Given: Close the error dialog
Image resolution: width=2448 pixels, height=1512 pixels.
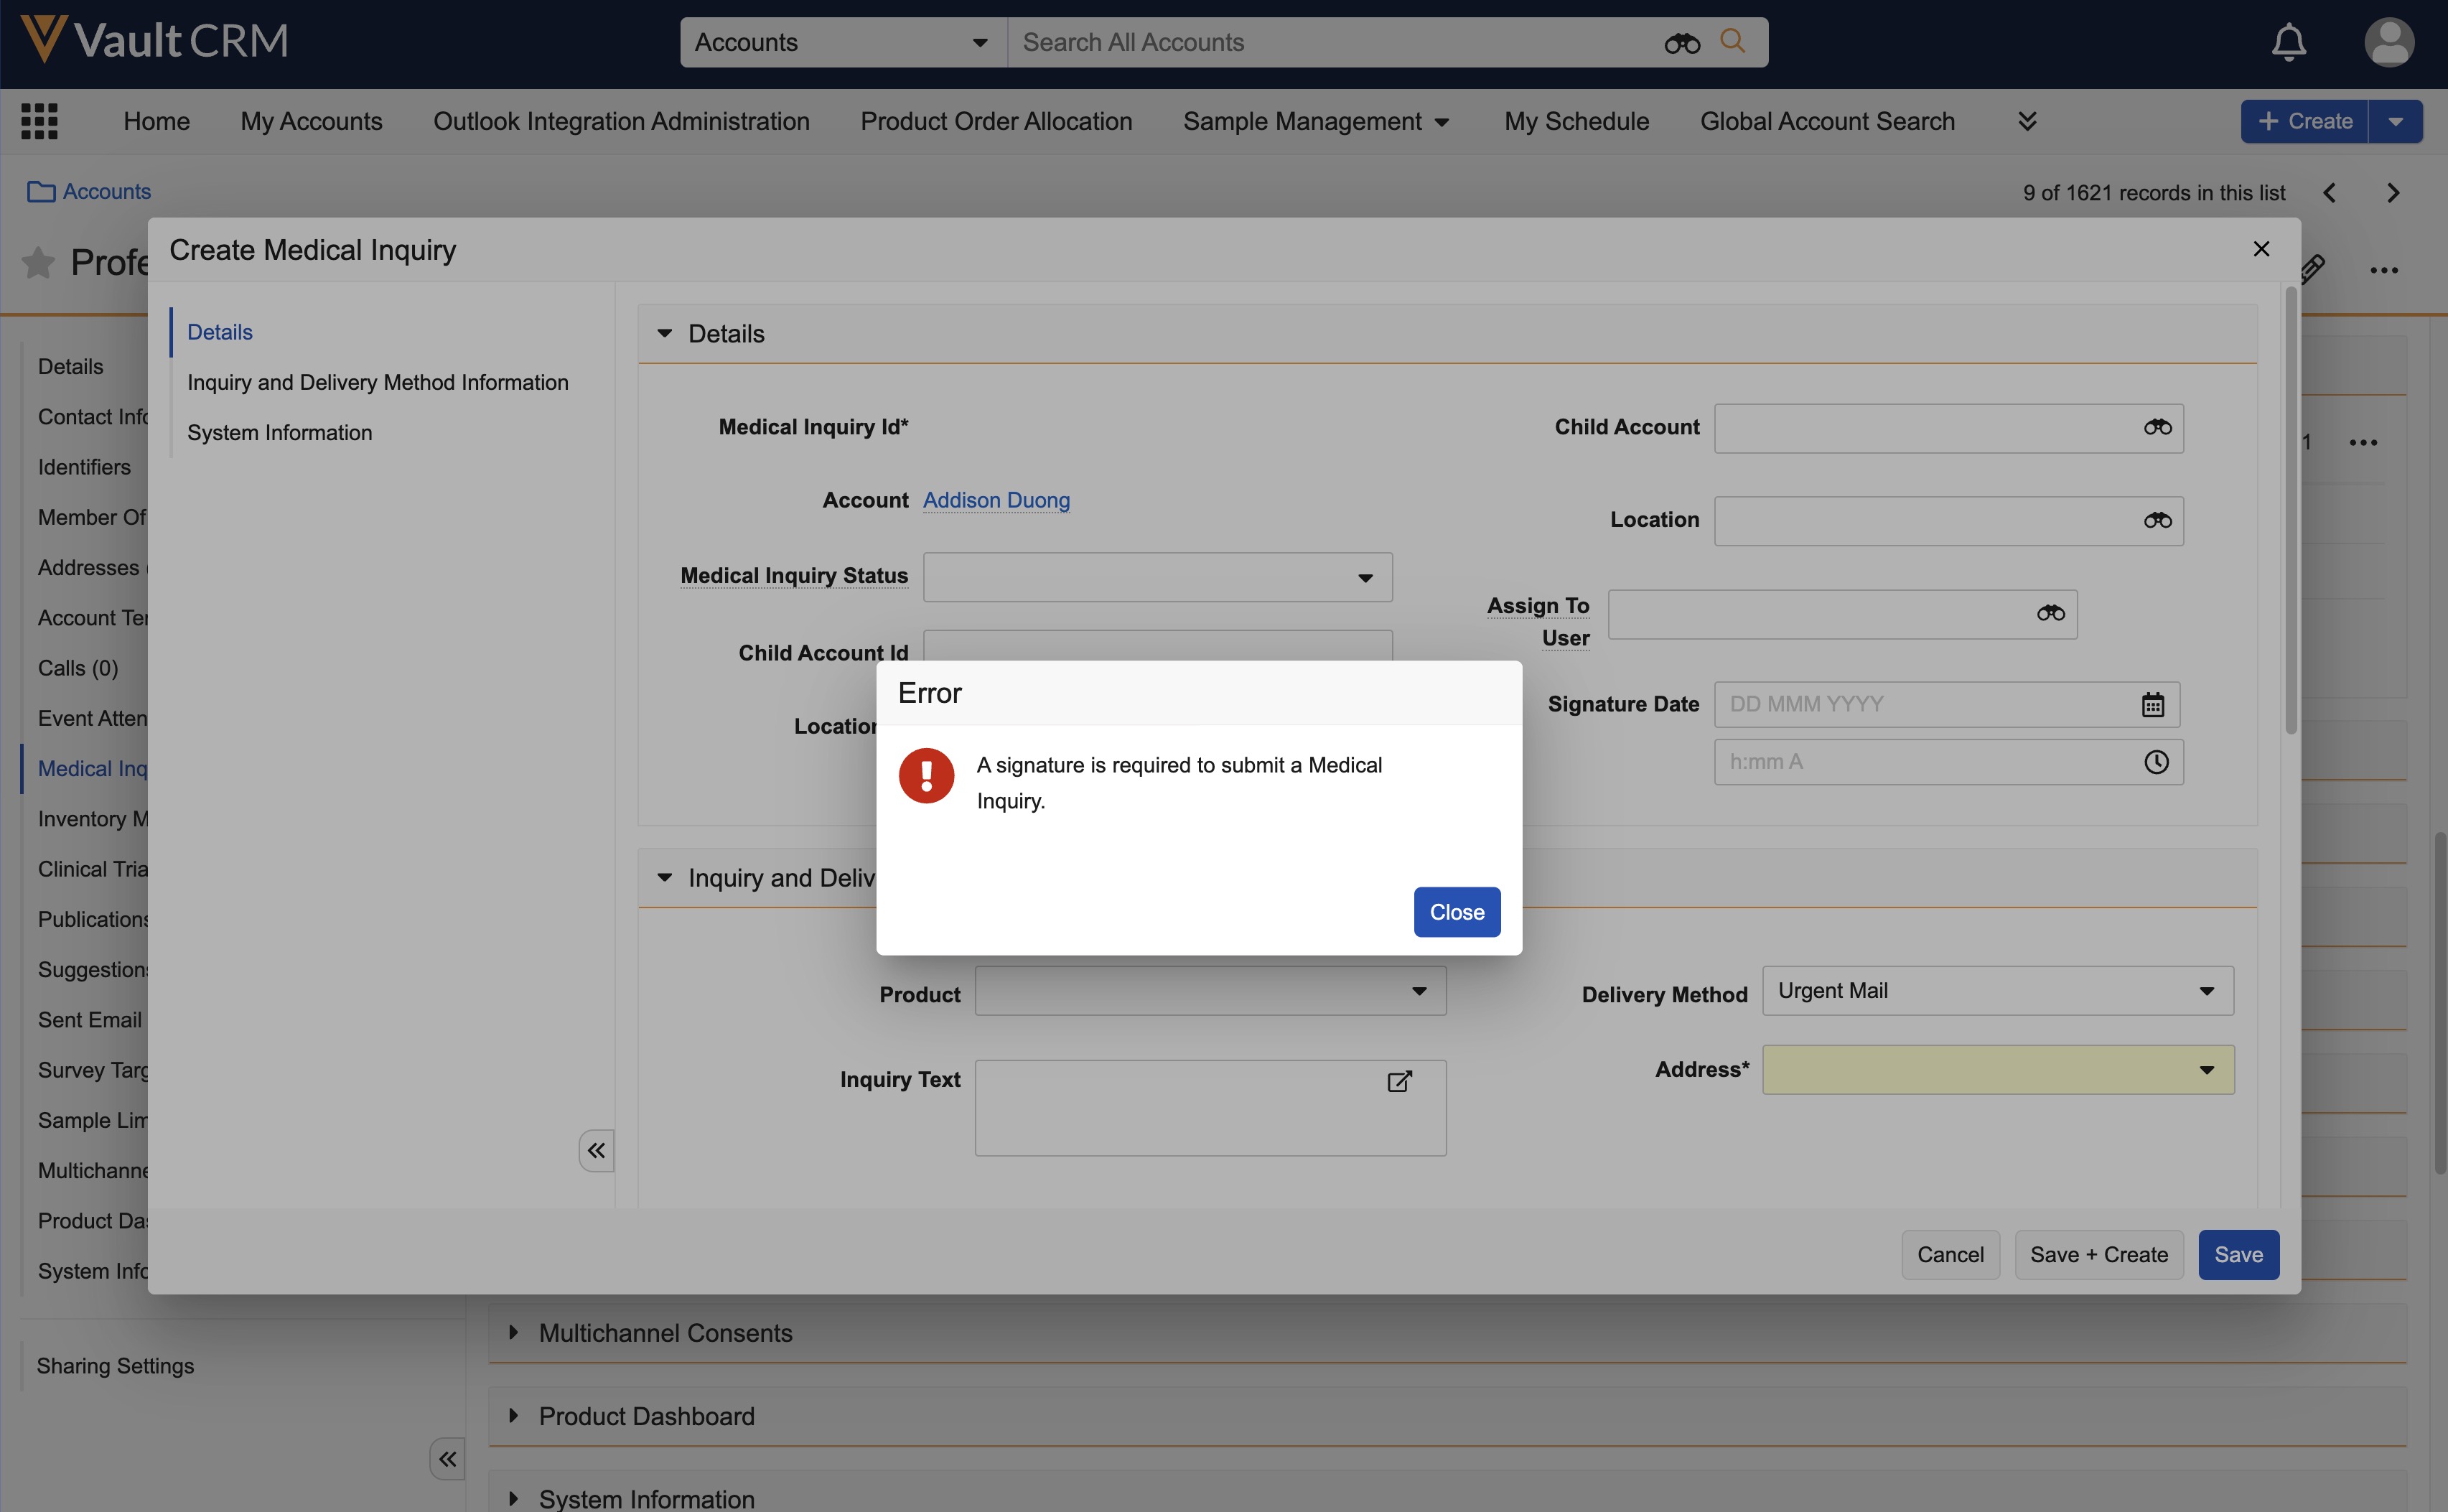Looking at the screenshot, I should click(x=1455, y=911).
